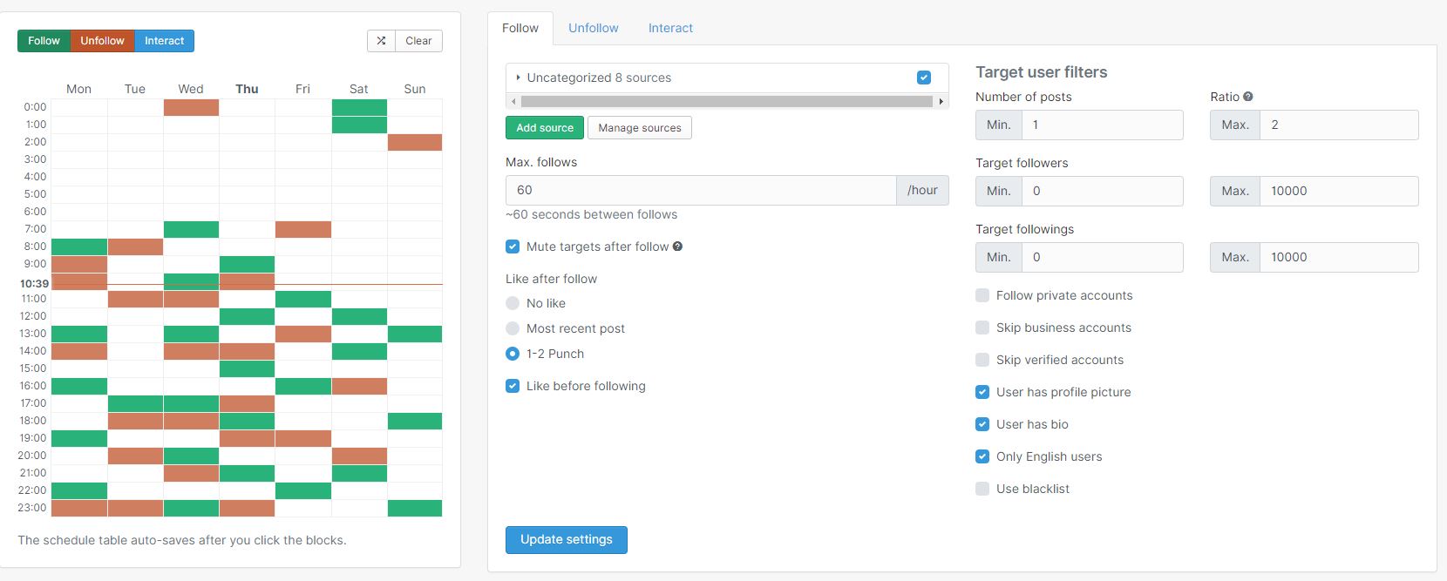Select the Unfollow schedule mode button
This screenshot has width=1447, height=581.
click(102, 41)
